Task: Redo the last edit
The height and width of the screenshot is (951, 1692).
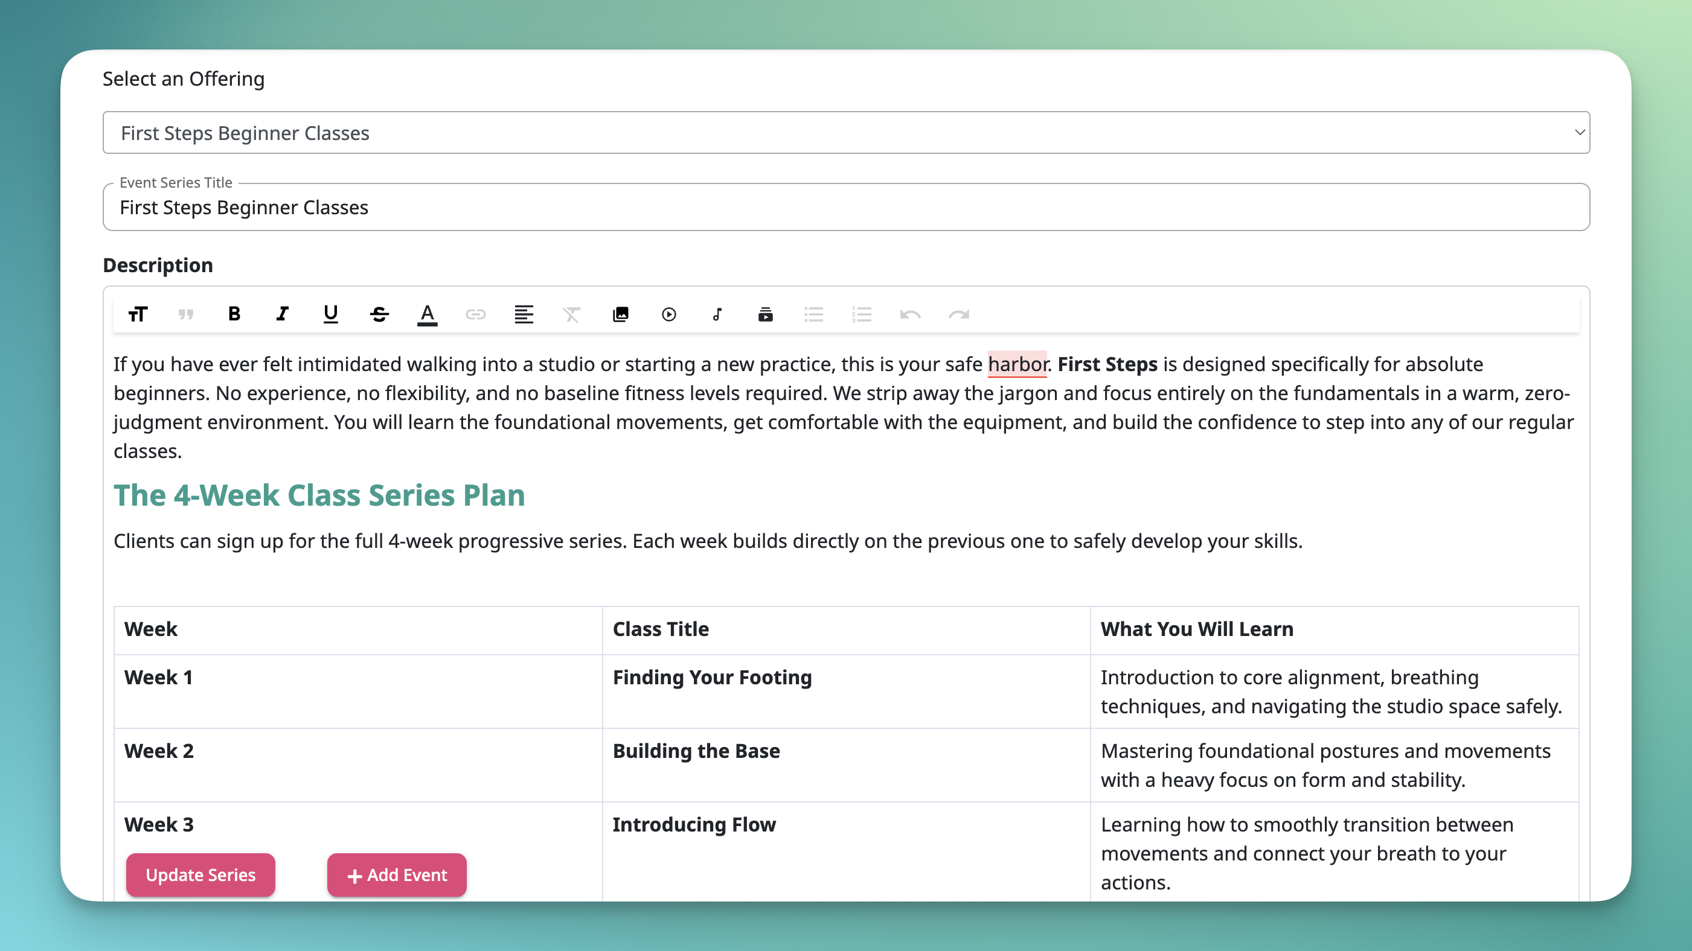Action: pos(958,314)
